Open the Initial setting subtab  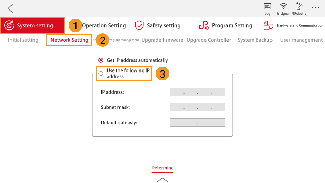tap(23, 40)
